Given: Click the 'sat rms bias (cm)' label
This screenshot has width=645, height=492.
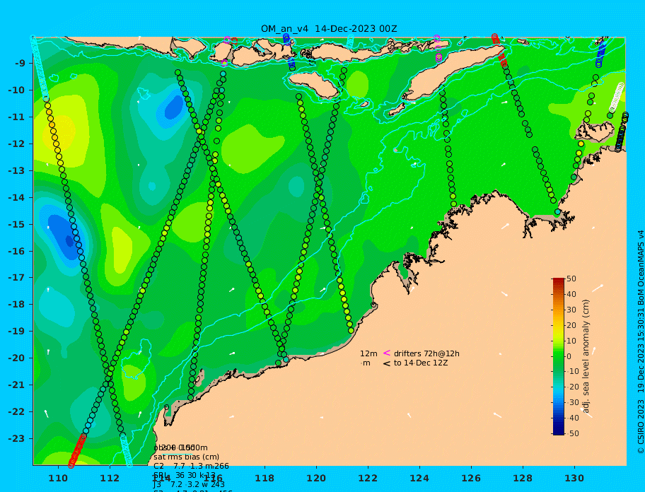Looking at the screenshot, I should point(186,457).
